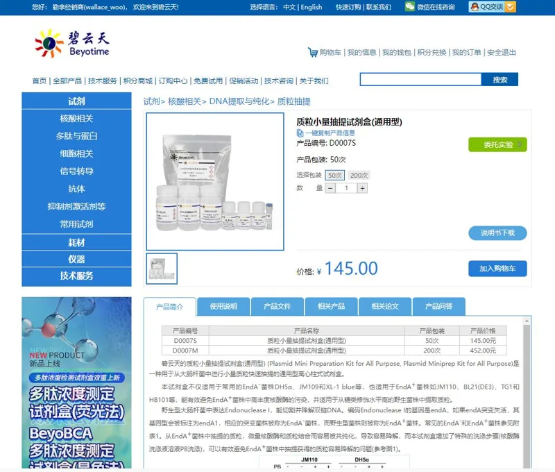
Task: Click breadcrumb 试剂
Action: (x=151, y=101)
